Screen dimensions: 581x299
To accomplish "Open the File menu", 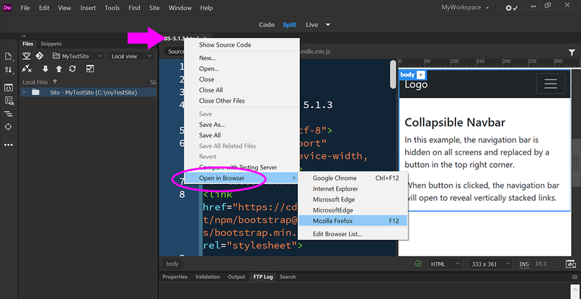I will click(x=25, y=8).
